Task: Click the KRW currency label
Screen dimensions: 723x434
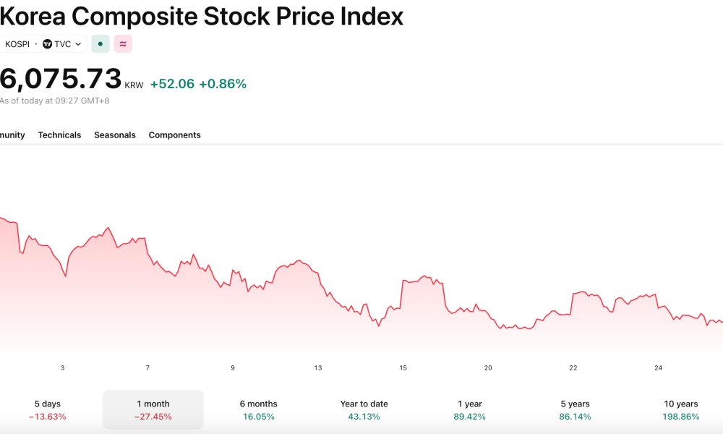Action: coord(134,85)
